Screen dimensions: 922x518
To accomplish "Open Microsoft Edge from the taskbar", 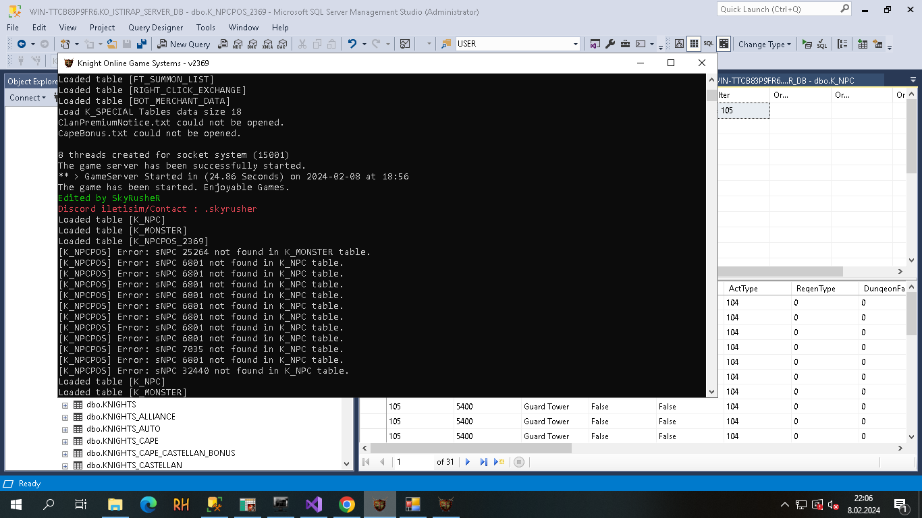I will [x=148, y=505].
